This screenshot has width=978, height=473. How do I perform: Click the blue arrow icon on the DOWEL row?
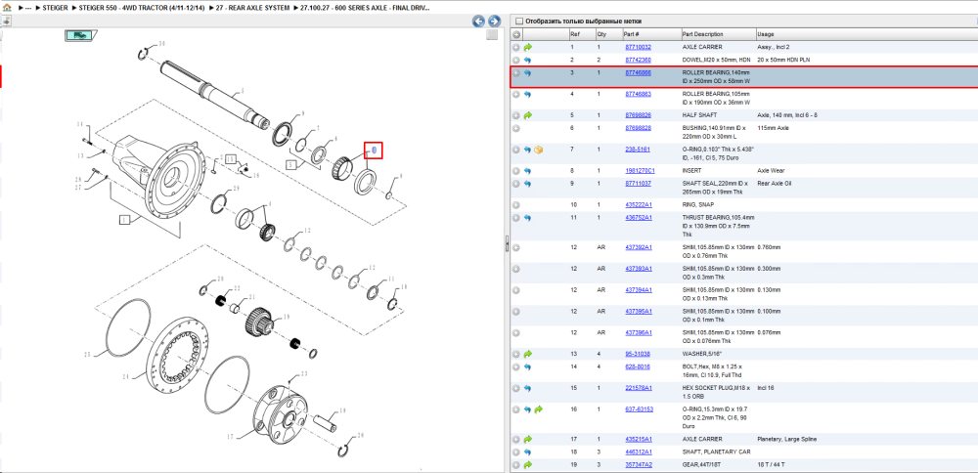[x=528, y=60]
